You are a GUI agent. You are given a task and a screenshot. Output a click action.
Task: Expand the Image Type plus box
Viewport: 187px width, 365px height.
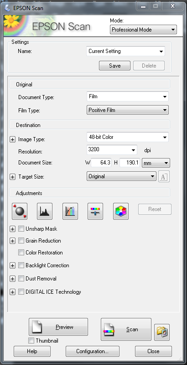(x=12, y=139)
